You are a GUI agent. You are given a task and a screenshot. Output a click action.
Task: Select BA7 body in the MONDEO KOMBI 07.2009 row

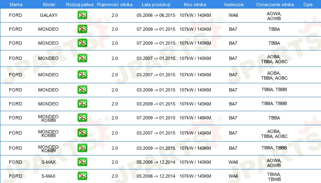(233, 118)
